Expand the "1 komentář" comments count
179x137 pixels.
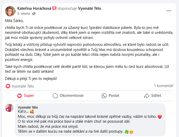164,86
